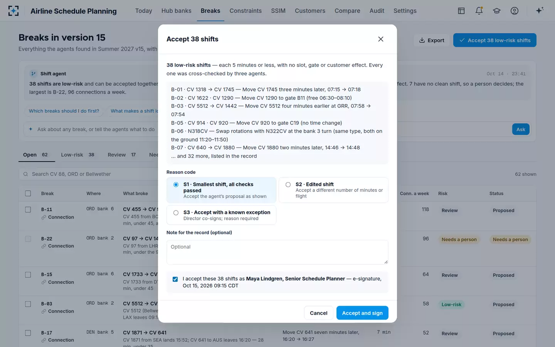Click 'Which breaks should I do first?' suggestion

pos(64,111)
